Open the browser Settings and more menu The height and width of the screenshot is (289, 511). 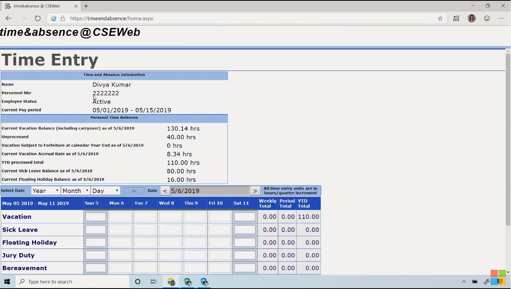501,18
